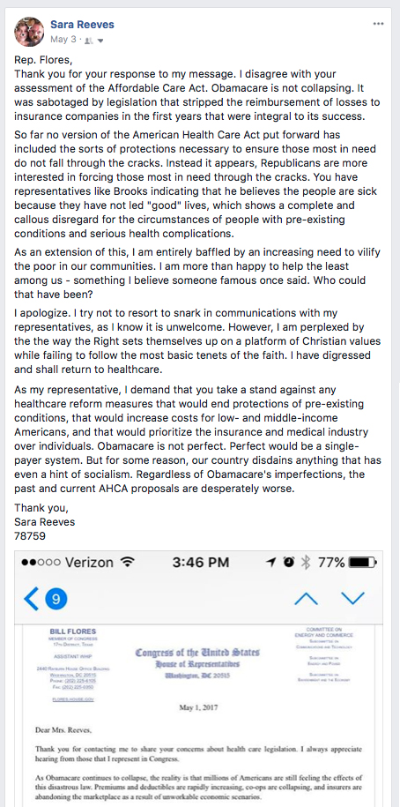Screen dimensions: 400x807
Task: Open Sara Reeves profile picture
Action: 29,31
